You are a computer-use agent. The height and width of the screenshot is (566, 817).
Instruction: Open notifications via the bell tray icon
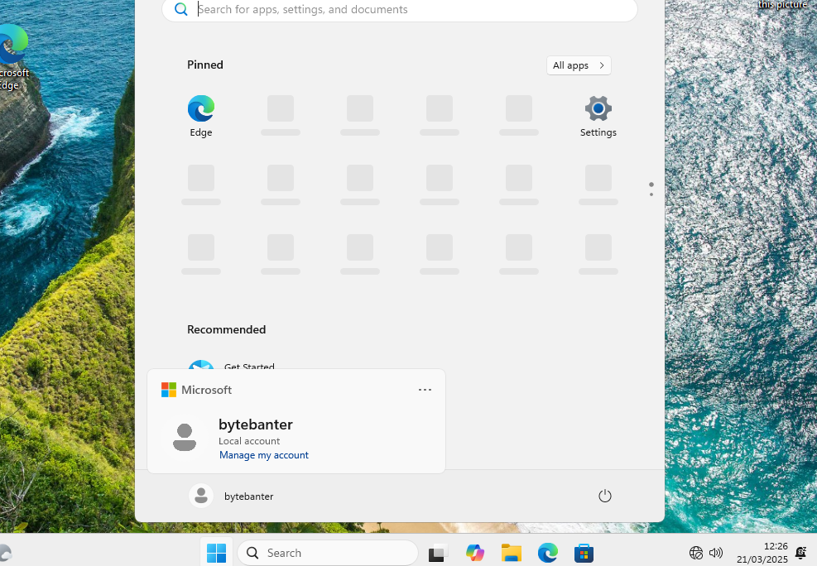(800, 552)
